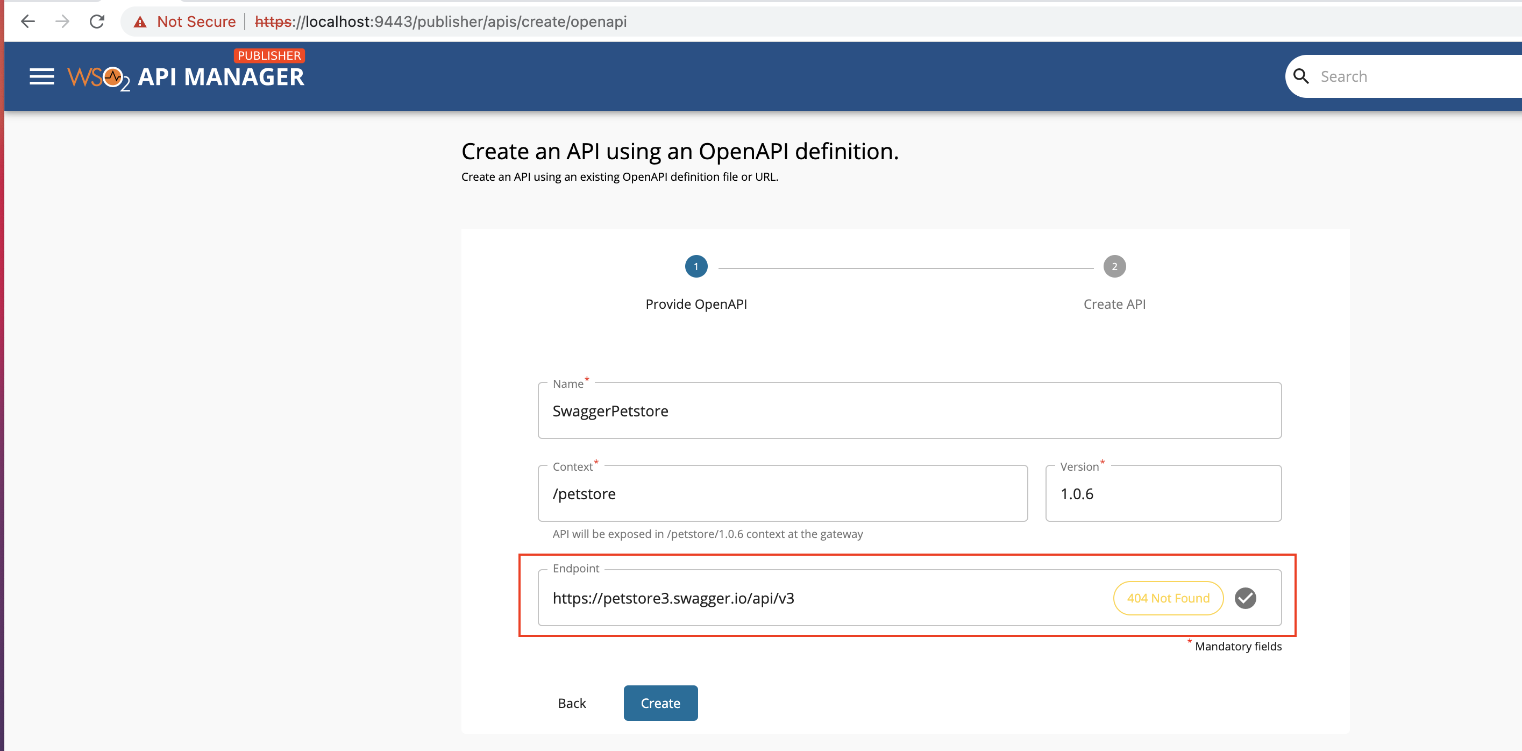
Task: Click the Not Secure warning indicator
Action: pos(185,22)
